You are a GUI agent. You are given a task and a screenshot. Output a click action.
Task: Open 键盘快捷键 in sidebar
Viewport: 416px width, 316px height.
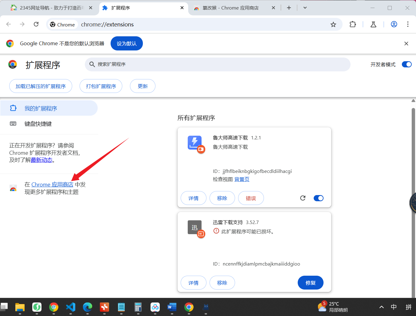[x=49, y=124]
